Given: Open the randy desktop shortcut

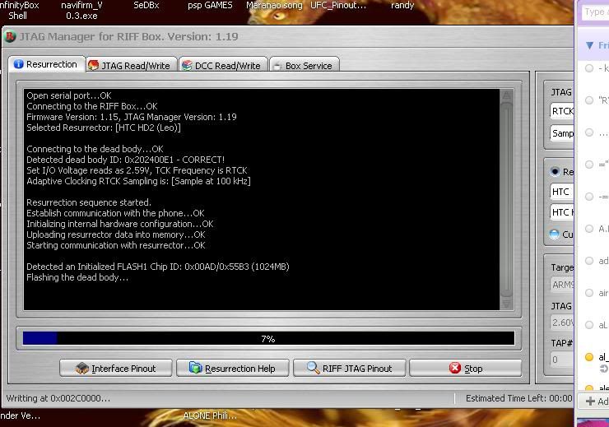Looking at the screenshot, I should (402, 6).
